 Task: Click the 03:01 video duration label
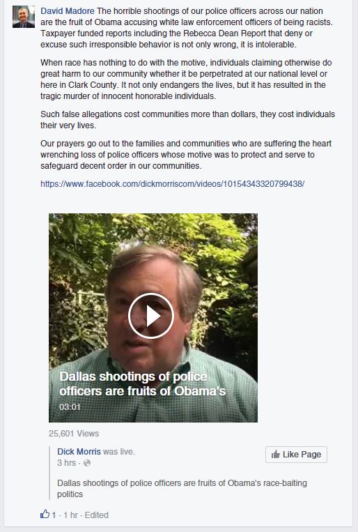(x=70, y=406)
